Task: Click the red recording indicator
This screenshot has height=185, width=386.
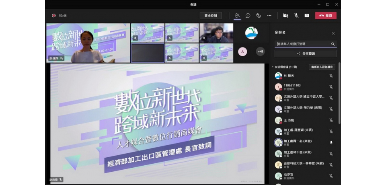Action: 53,16
